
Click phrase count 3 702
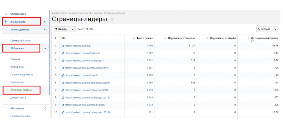click(150, 53)
